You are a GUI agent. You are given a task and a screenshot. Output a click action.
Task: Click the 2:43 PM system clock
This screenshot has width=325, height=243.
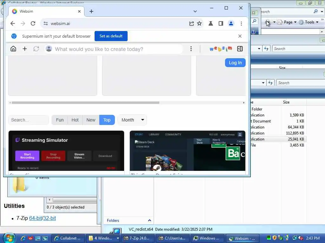[313, 238]
